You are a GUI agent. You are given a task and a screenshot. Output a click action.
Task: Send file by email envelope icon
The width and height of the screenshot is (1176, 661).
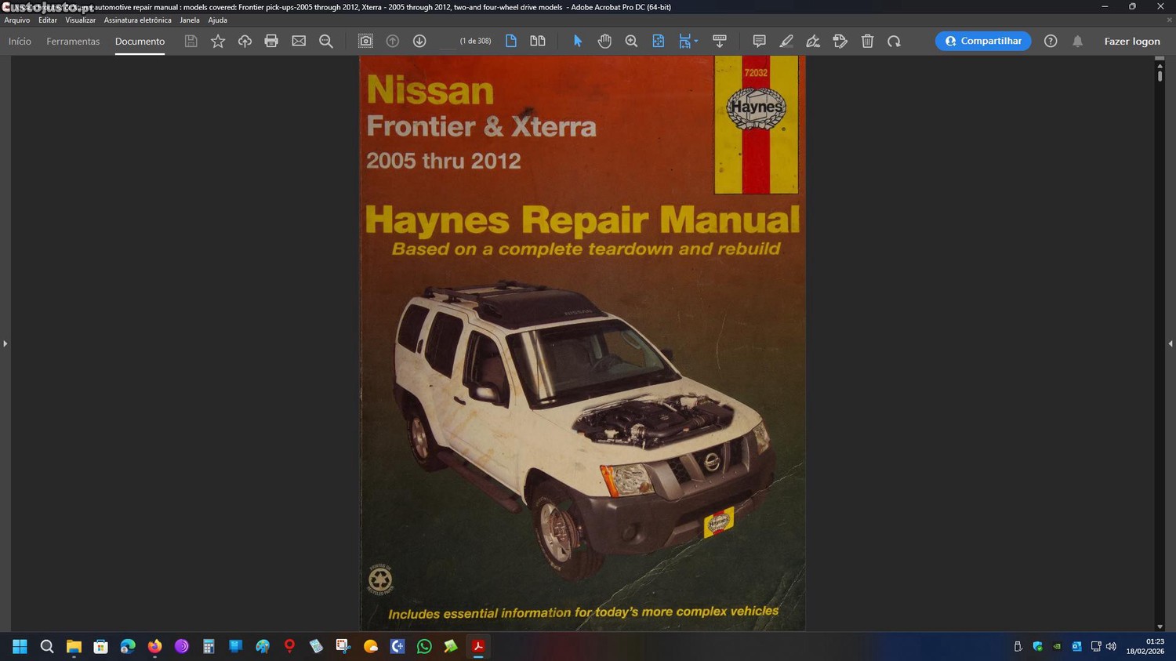(299, 41)
